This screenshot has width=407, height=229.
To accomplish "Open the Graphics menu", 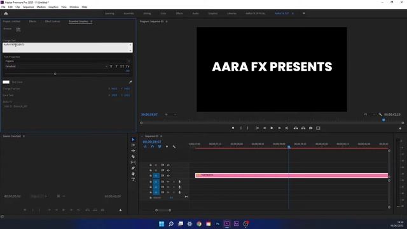I will coord(53,7).
